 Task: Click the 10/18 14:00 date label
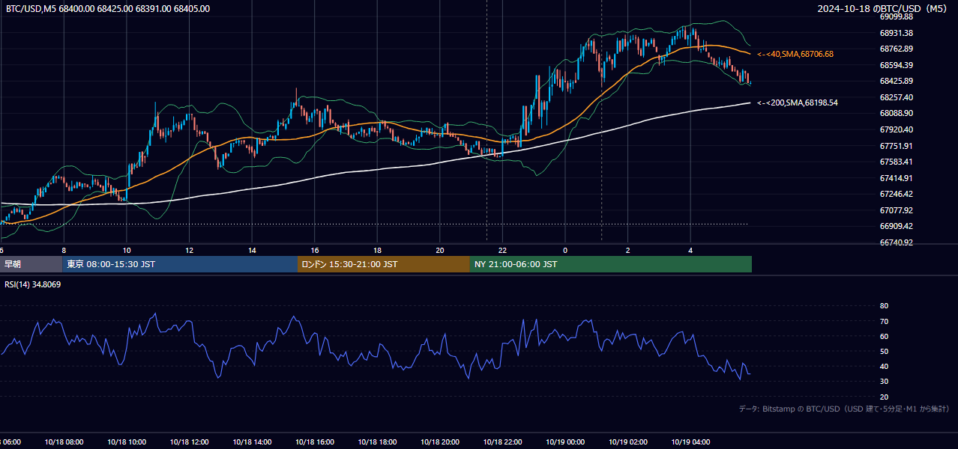(x=252, y=442)
